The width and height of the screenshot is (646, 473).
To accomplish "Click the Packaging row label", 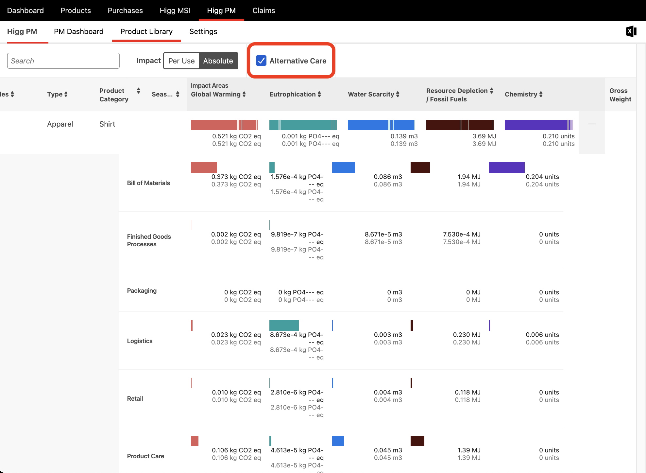I will [142, 290].
